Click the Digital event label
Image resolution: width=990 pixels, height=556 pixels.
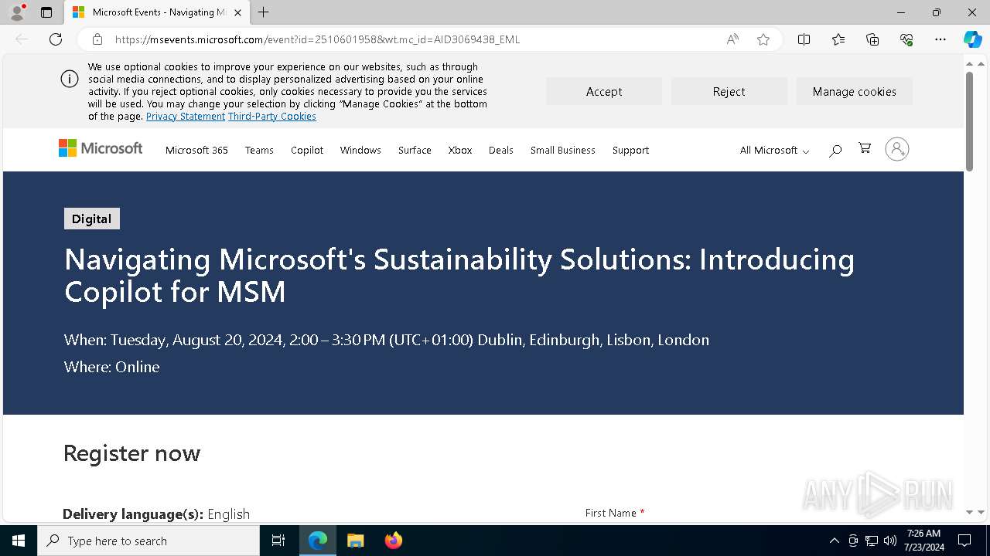(92, 219)
